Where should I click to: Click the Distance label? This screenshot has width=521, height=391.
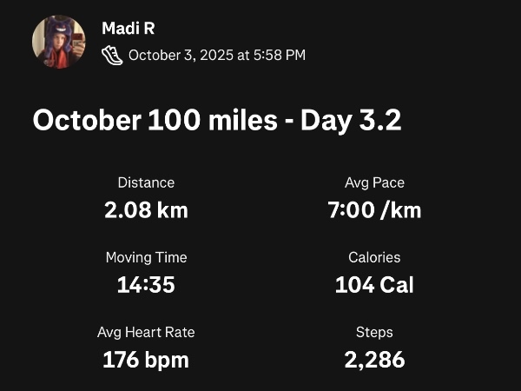146,182
